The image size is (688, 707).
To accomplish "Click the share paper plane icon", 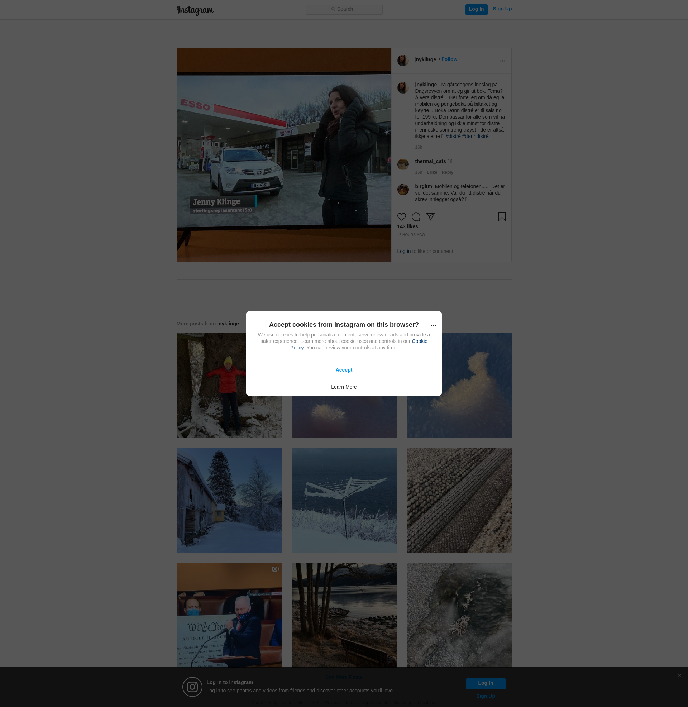I will 430,217.
